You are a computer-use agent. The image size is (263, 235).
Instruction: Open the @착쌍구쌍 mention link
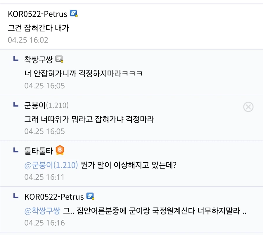[42, 211]
